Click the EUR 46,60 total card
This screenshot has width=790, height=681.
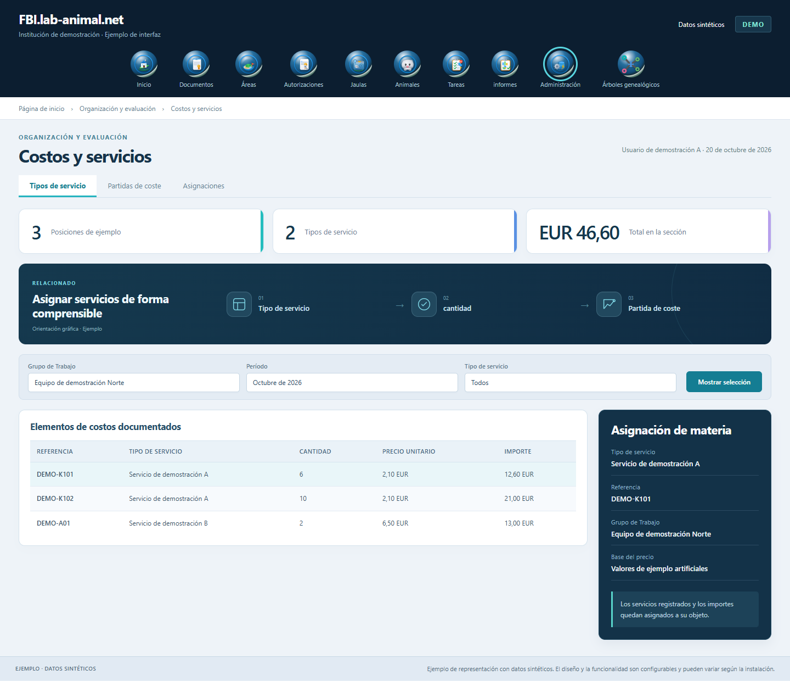pyautogui.click(x=648, y=231)
